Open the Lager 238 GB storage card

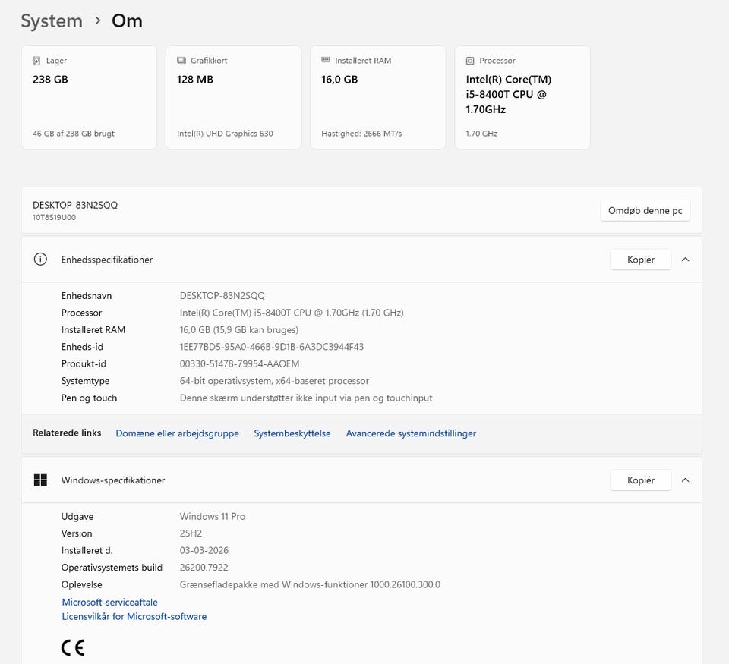point(89,97)
